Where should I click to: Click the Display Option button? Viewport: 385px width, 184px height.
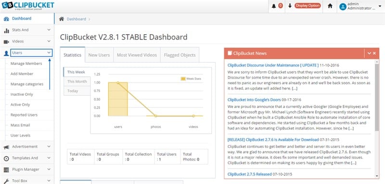pyautogui.click(x=308, y=6)
